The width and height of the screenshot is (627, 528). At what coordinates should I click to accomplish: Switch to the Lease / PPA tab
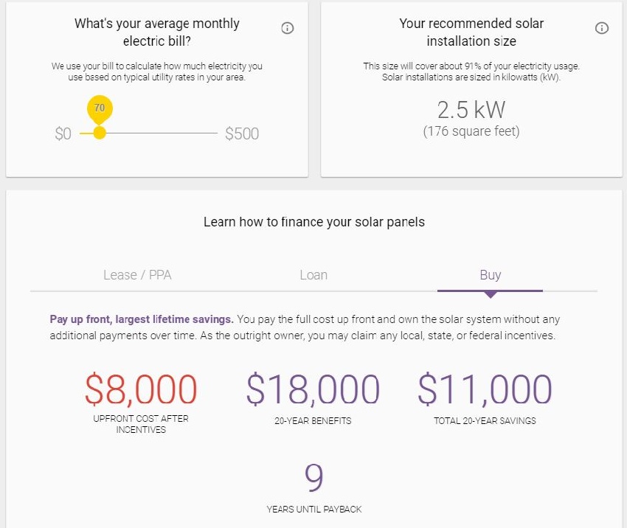(137, 275)
